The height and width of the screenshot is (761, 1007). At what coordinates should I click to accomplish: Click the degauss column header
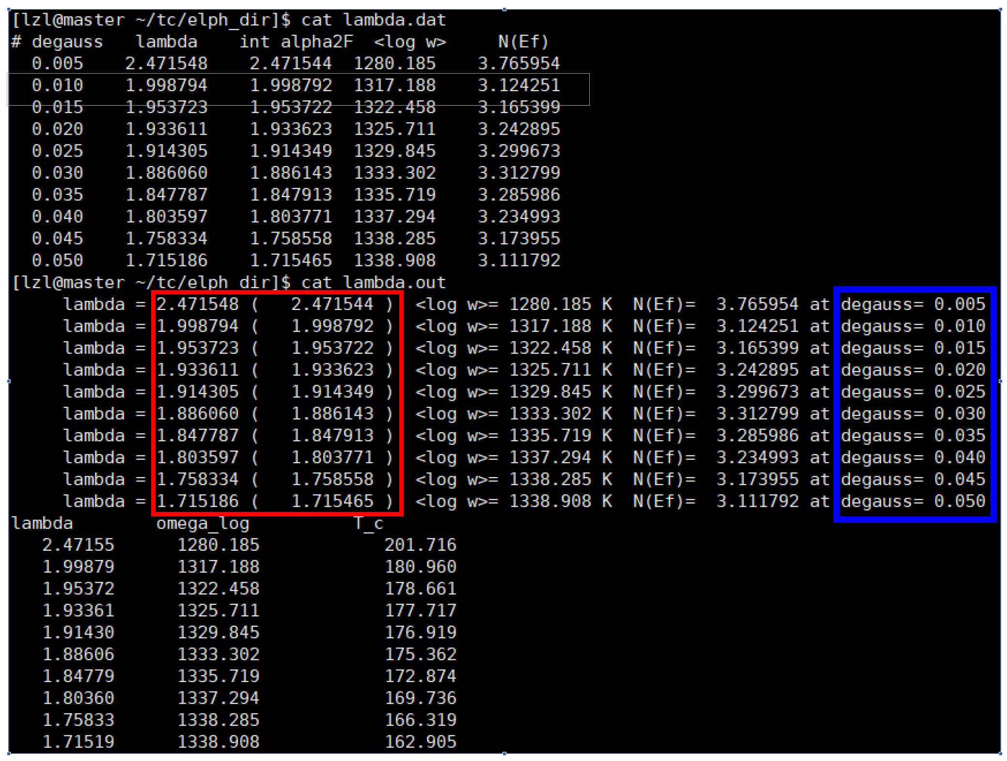coord(67,42)
